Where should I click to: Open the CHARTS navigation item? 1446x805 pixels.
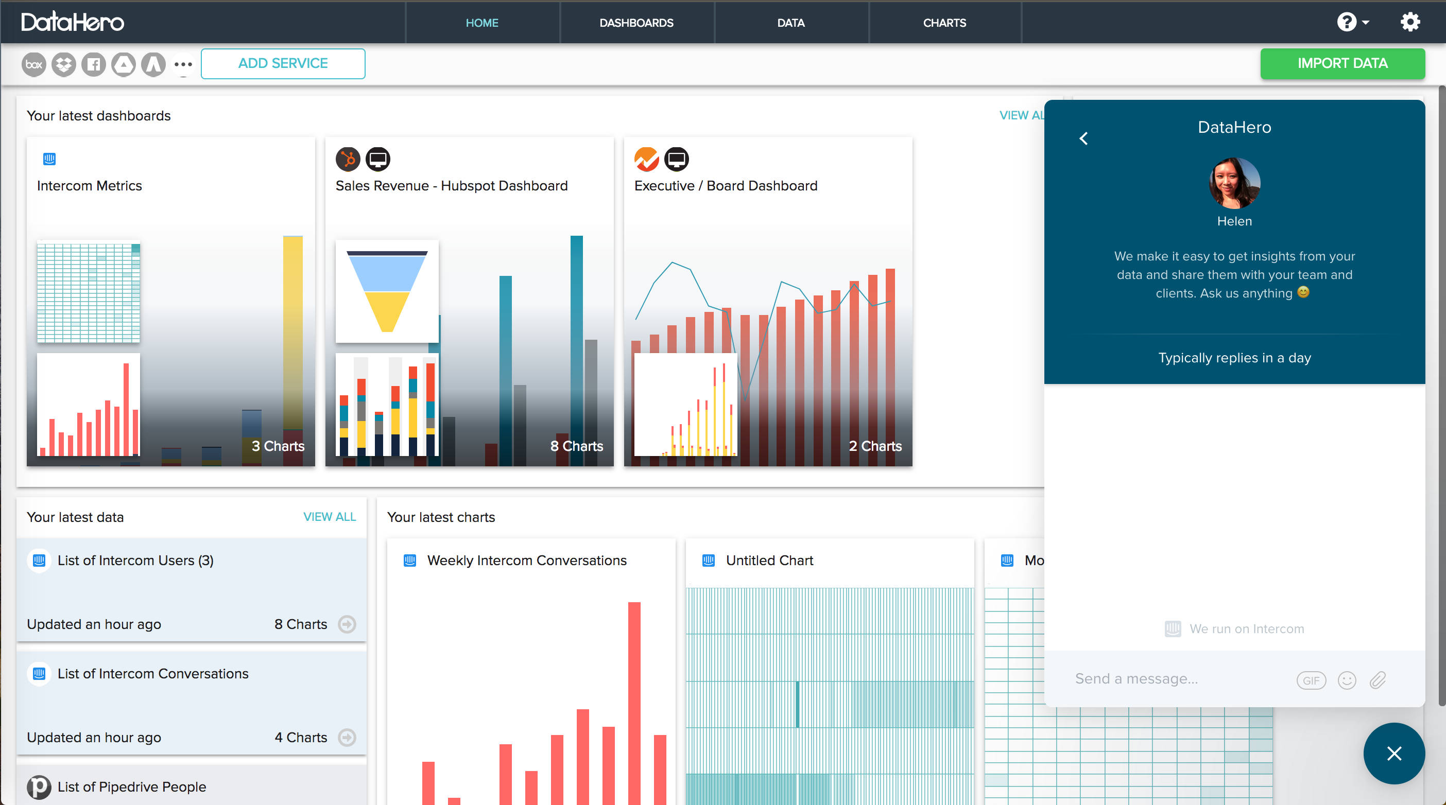pos(944,23)
